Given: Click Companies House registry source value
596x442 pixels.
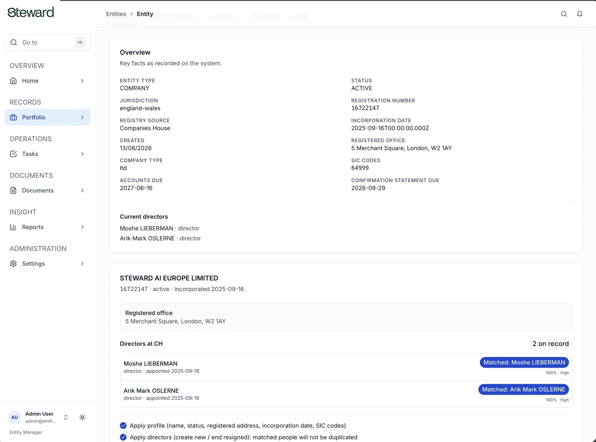Looking at the screenshot, I should point(145,128).
